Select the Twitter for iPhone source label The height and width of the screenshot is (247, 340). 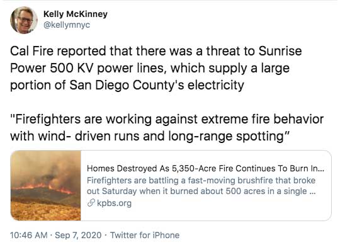145,235
